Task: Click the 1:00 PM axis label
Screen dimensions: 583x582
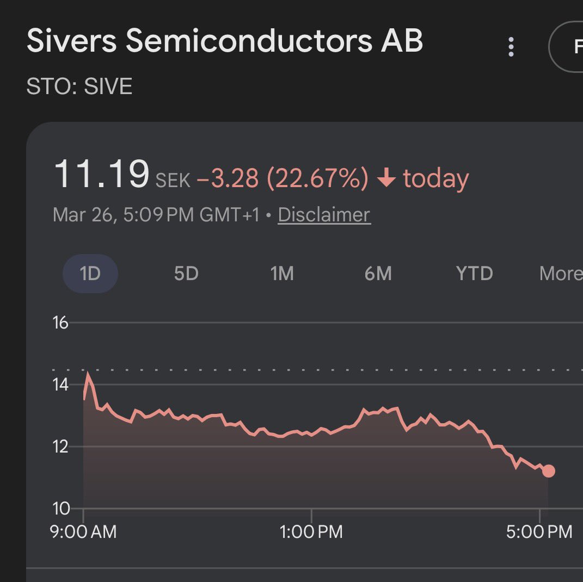Action: 311,531
